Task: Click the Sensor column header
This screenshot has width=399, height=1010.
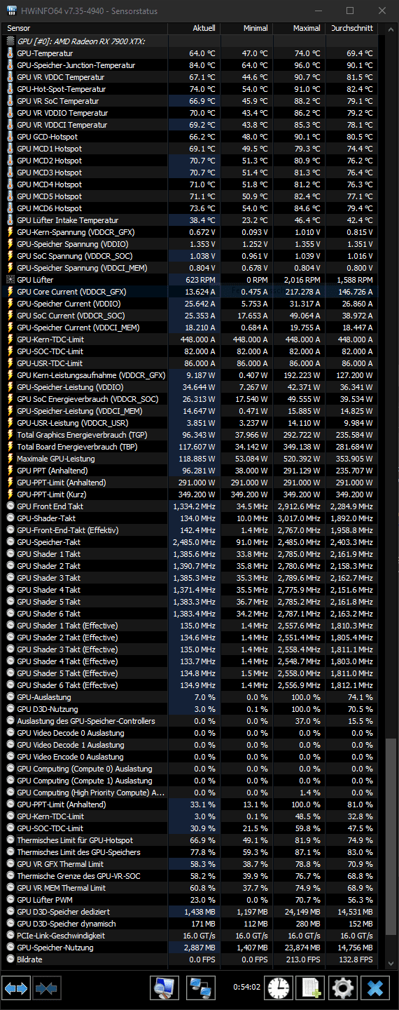Action: [x=85, y=28]
